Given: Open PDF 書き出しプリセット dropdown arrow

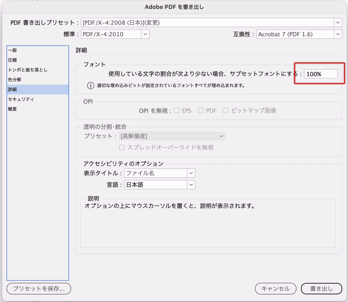Looking at the screenshot, I should point(338,23).
